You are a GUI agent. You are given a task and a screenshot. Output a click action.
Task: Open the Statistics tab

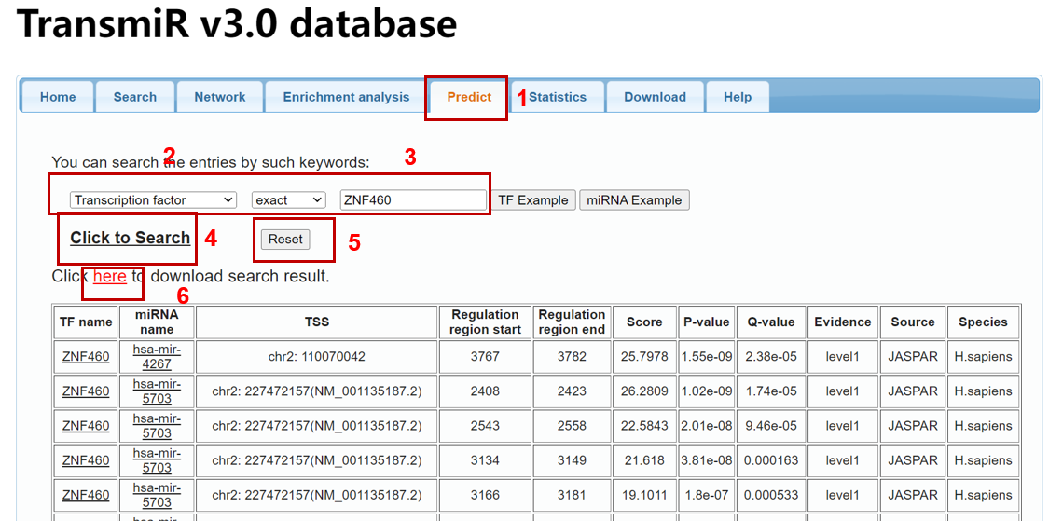click(558, 97)
